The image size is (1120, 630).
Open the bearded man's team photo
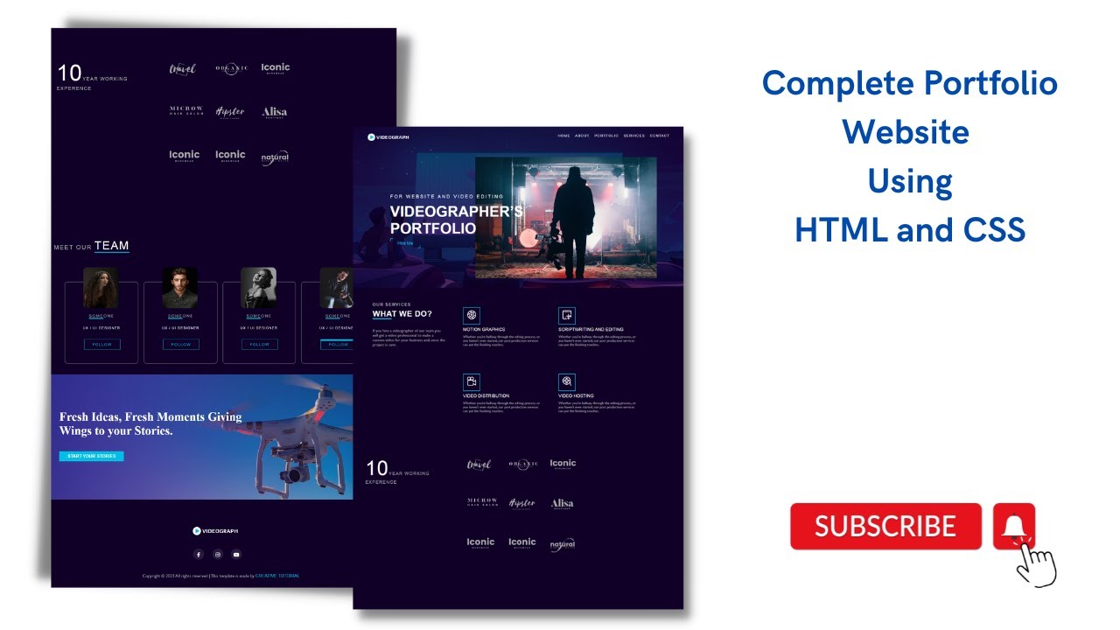point(180,288)
